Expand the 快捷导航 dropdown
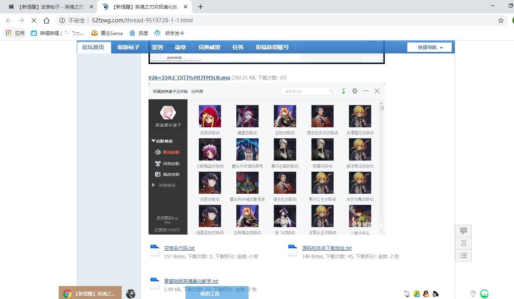Screen dimensions: 514x299 click(430, 47)
